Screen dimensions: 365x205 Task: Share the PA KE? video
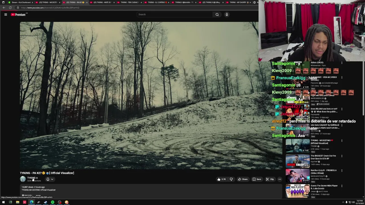pyautogui.click(x=243, y=179)
